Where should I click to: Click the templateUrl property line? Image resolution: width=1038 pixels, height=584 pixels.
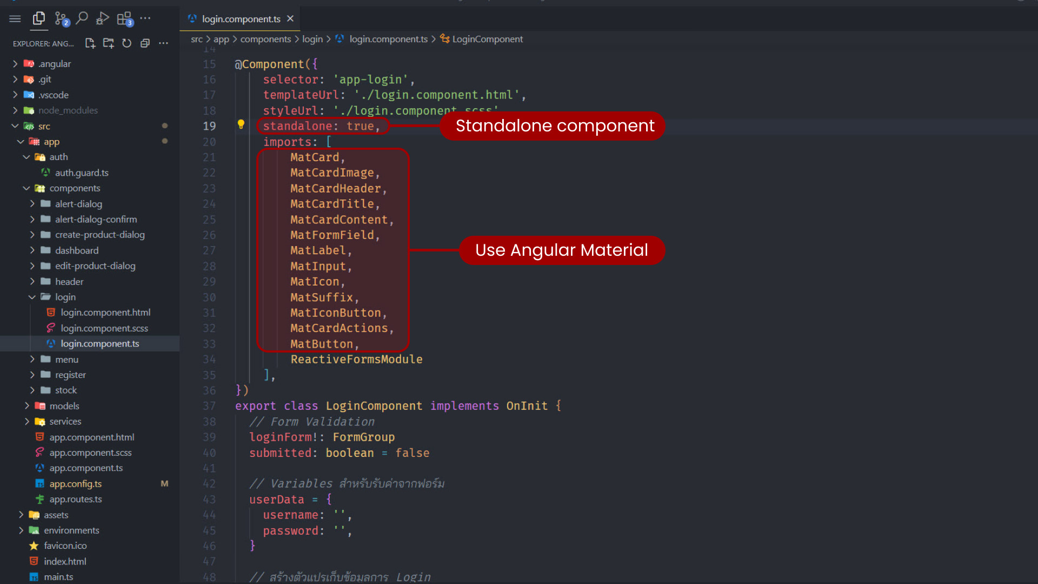coord(394,95)
